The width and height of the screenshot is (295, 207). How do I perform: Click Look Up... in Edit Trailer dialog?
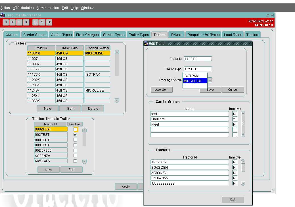pyautogui.click(x=162, y=90)
